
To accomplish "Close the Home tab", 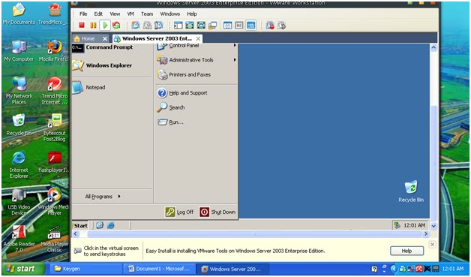I will pyautogui.click(x=105, y=38).
